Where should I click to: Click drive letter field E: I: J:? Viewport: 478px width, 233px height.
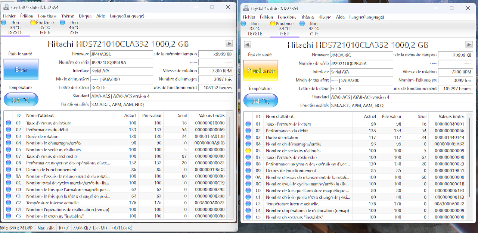point(361,89)
